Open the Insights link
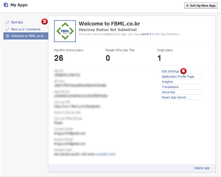Screen dimensions: 221x177 coord(167,82)
